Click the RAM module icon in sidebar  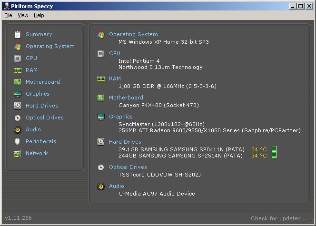[18, 70]
